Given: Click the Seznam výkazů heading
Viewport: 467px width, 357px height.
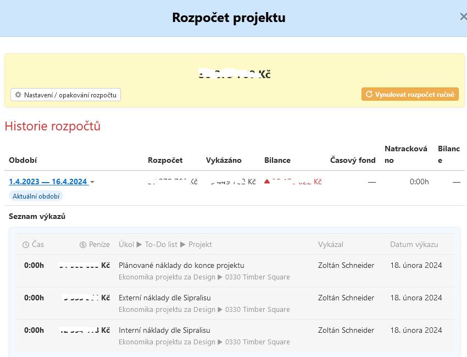Looking at the screenshot, I should [37, 217].
